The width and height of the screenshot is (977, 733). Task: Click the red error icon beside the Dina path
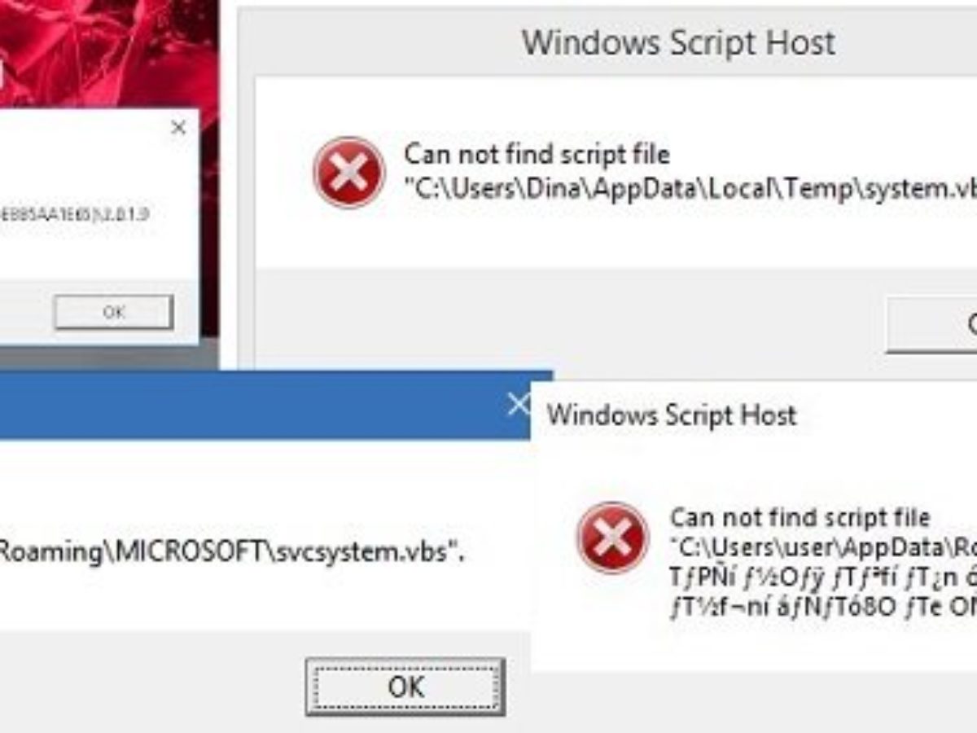coord(349,172)
